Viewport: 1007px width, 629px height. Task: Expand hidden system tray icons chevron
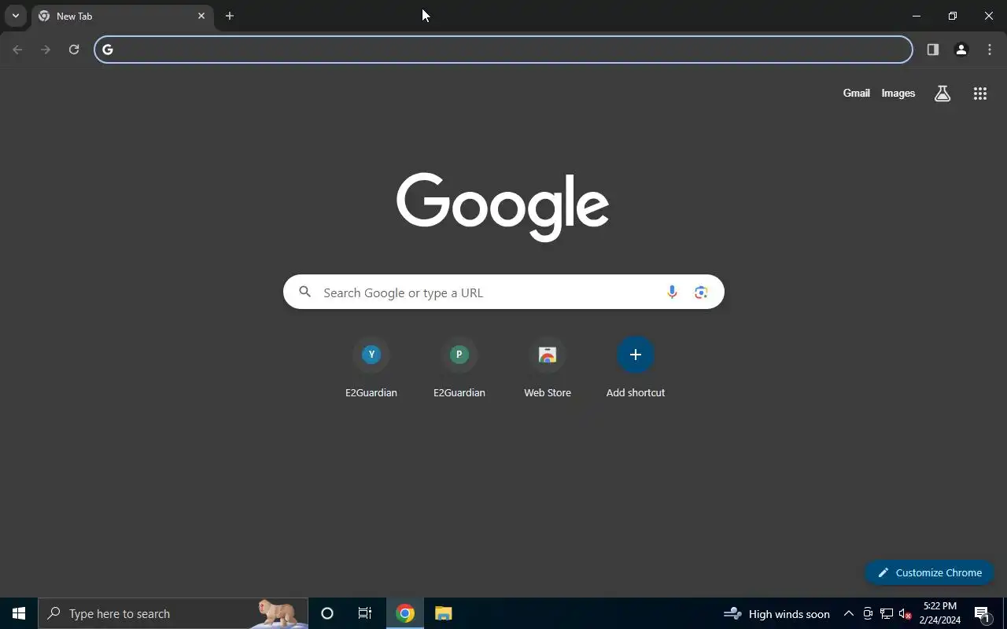click(848, 613)
